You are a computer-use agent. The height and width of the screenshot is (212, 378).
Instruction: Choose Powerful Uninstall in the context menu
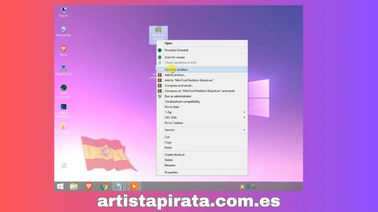pyautogui.click(x=202, y=50)
